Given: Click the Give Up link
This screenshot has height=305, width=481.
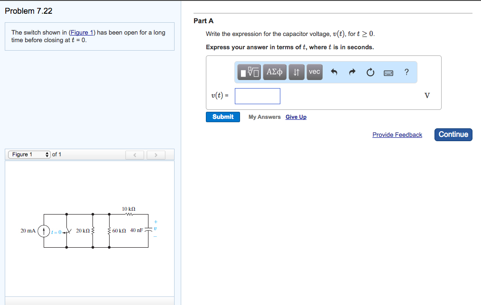Looking at the screenshot, I should (296, 117).
